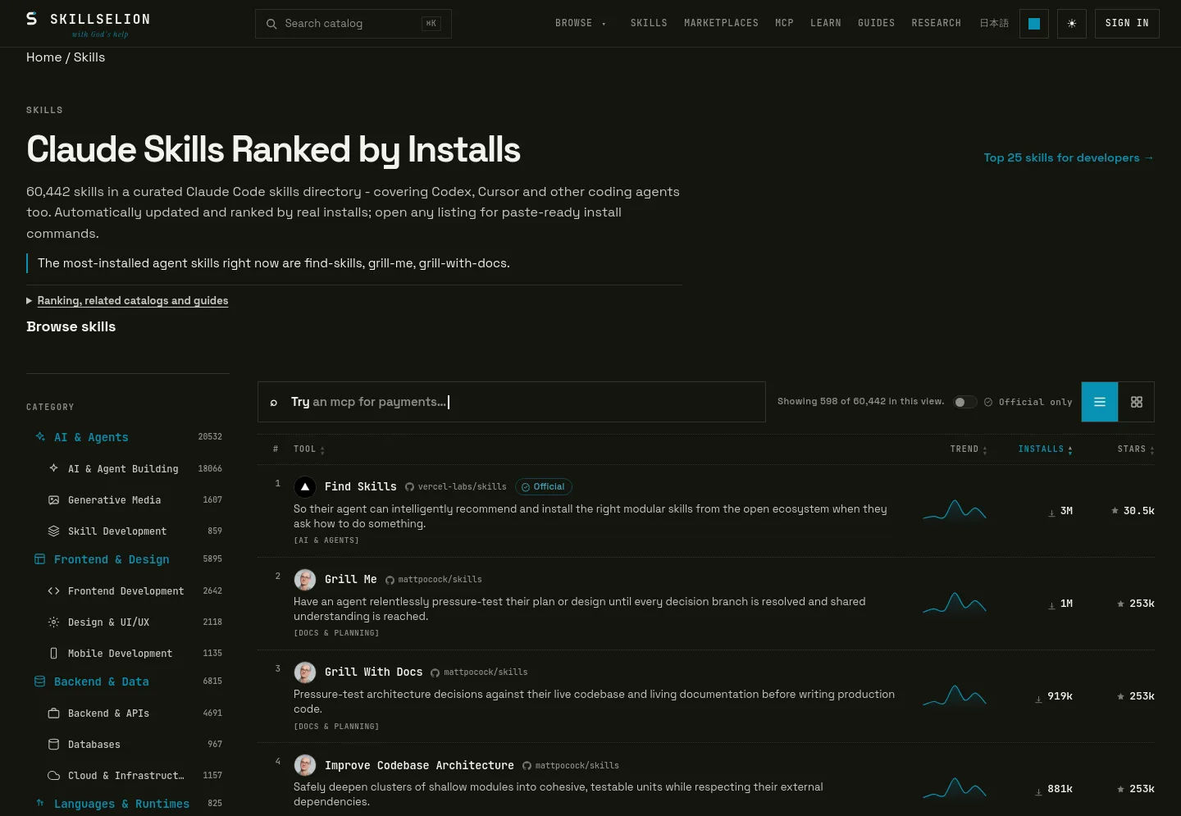Viewport: 1181px width, 816px height.
Task: Switch language to Japanese
Action: [994, 23]
